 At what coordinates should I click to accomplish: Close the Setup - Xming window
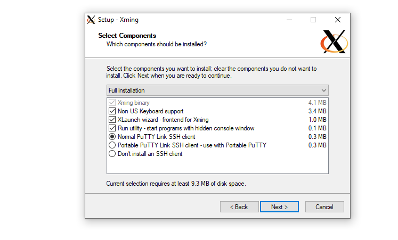click(x=337, y=20)
